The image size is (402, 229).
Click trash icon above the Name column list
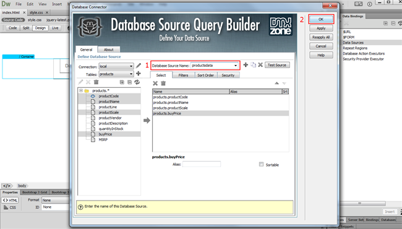coord(163,83)
